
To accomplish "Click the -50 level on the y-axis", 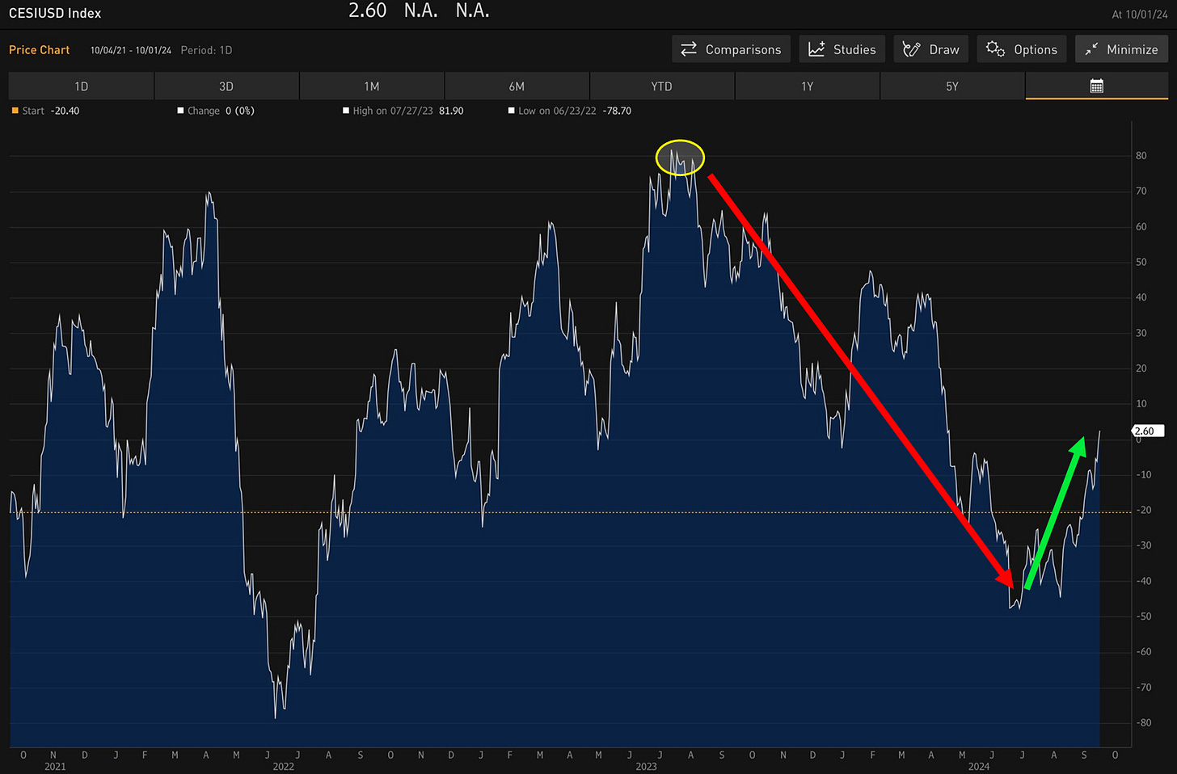I will click(1144, 616).
